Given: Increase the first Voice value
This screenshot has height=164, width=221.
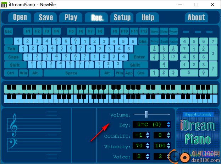Looking at the screenshot, I should [x=148, y=155].
